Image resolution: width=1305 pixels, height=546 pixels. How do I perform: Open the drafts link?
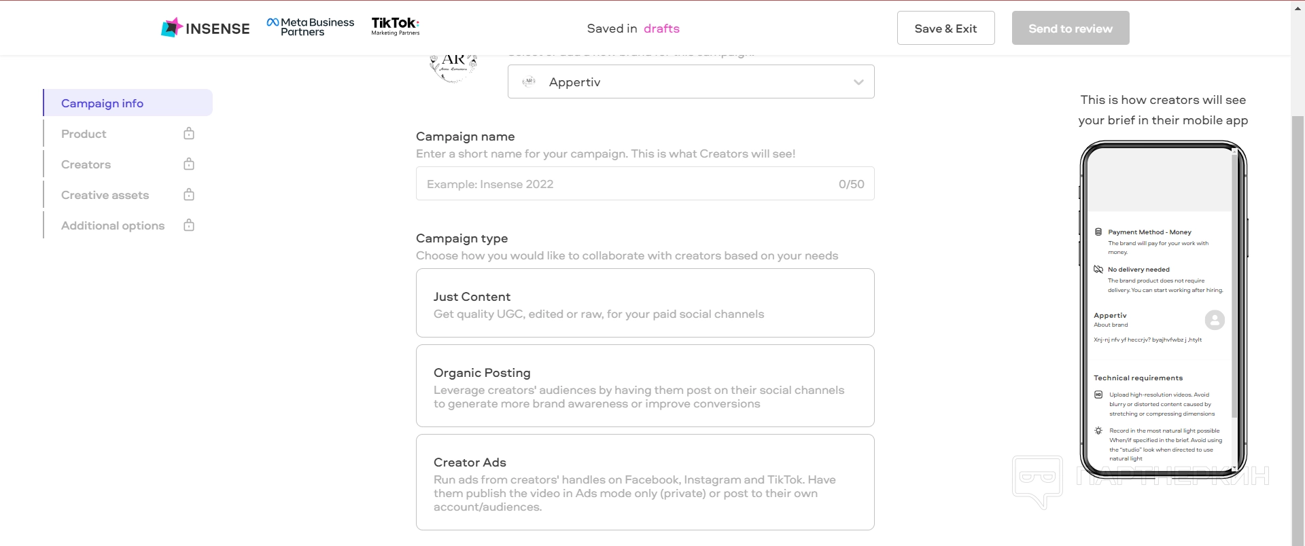[661, 29]
